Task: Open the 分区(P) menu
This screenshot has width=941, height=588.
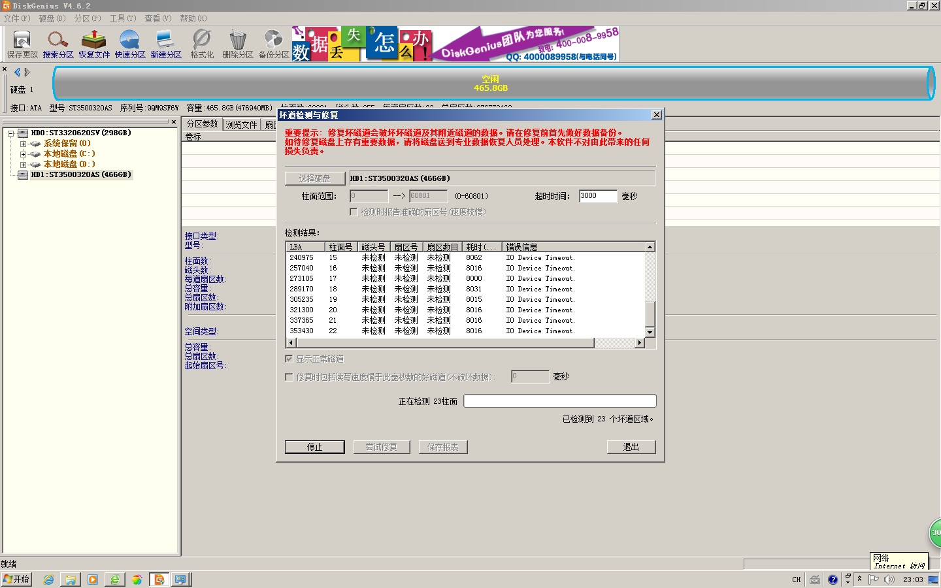Action: 88,18
